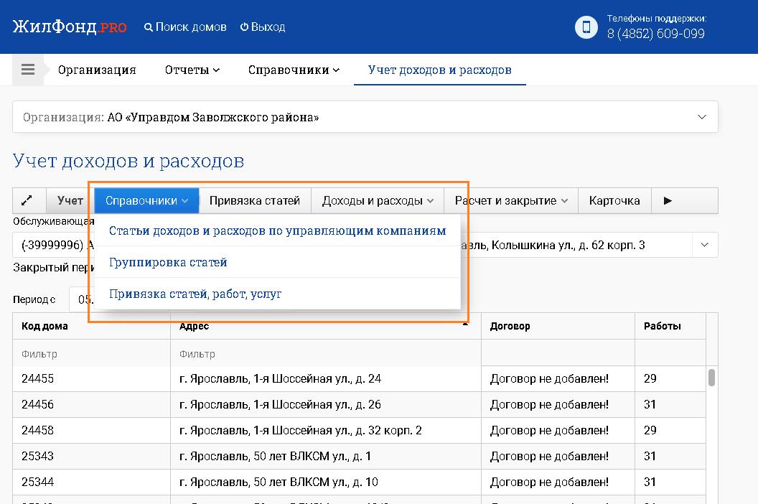
Task: Expand the Организация selector dropdown
Action: point(702,117)
